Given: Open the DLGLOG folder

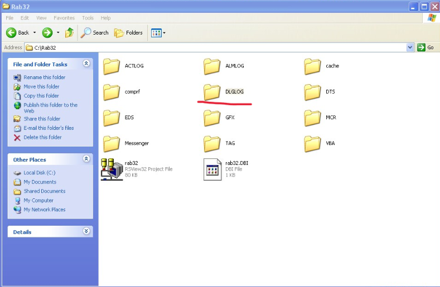Looking at the screenshot, I should [224, 93].
